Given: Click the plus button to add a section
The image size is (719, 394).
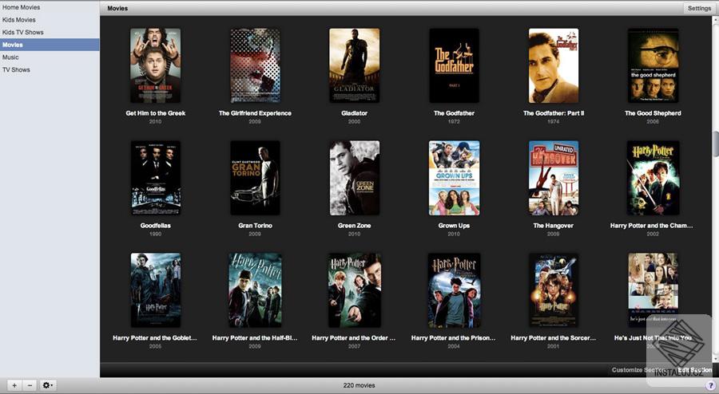Looking at the screenshot, I should 14,385.
